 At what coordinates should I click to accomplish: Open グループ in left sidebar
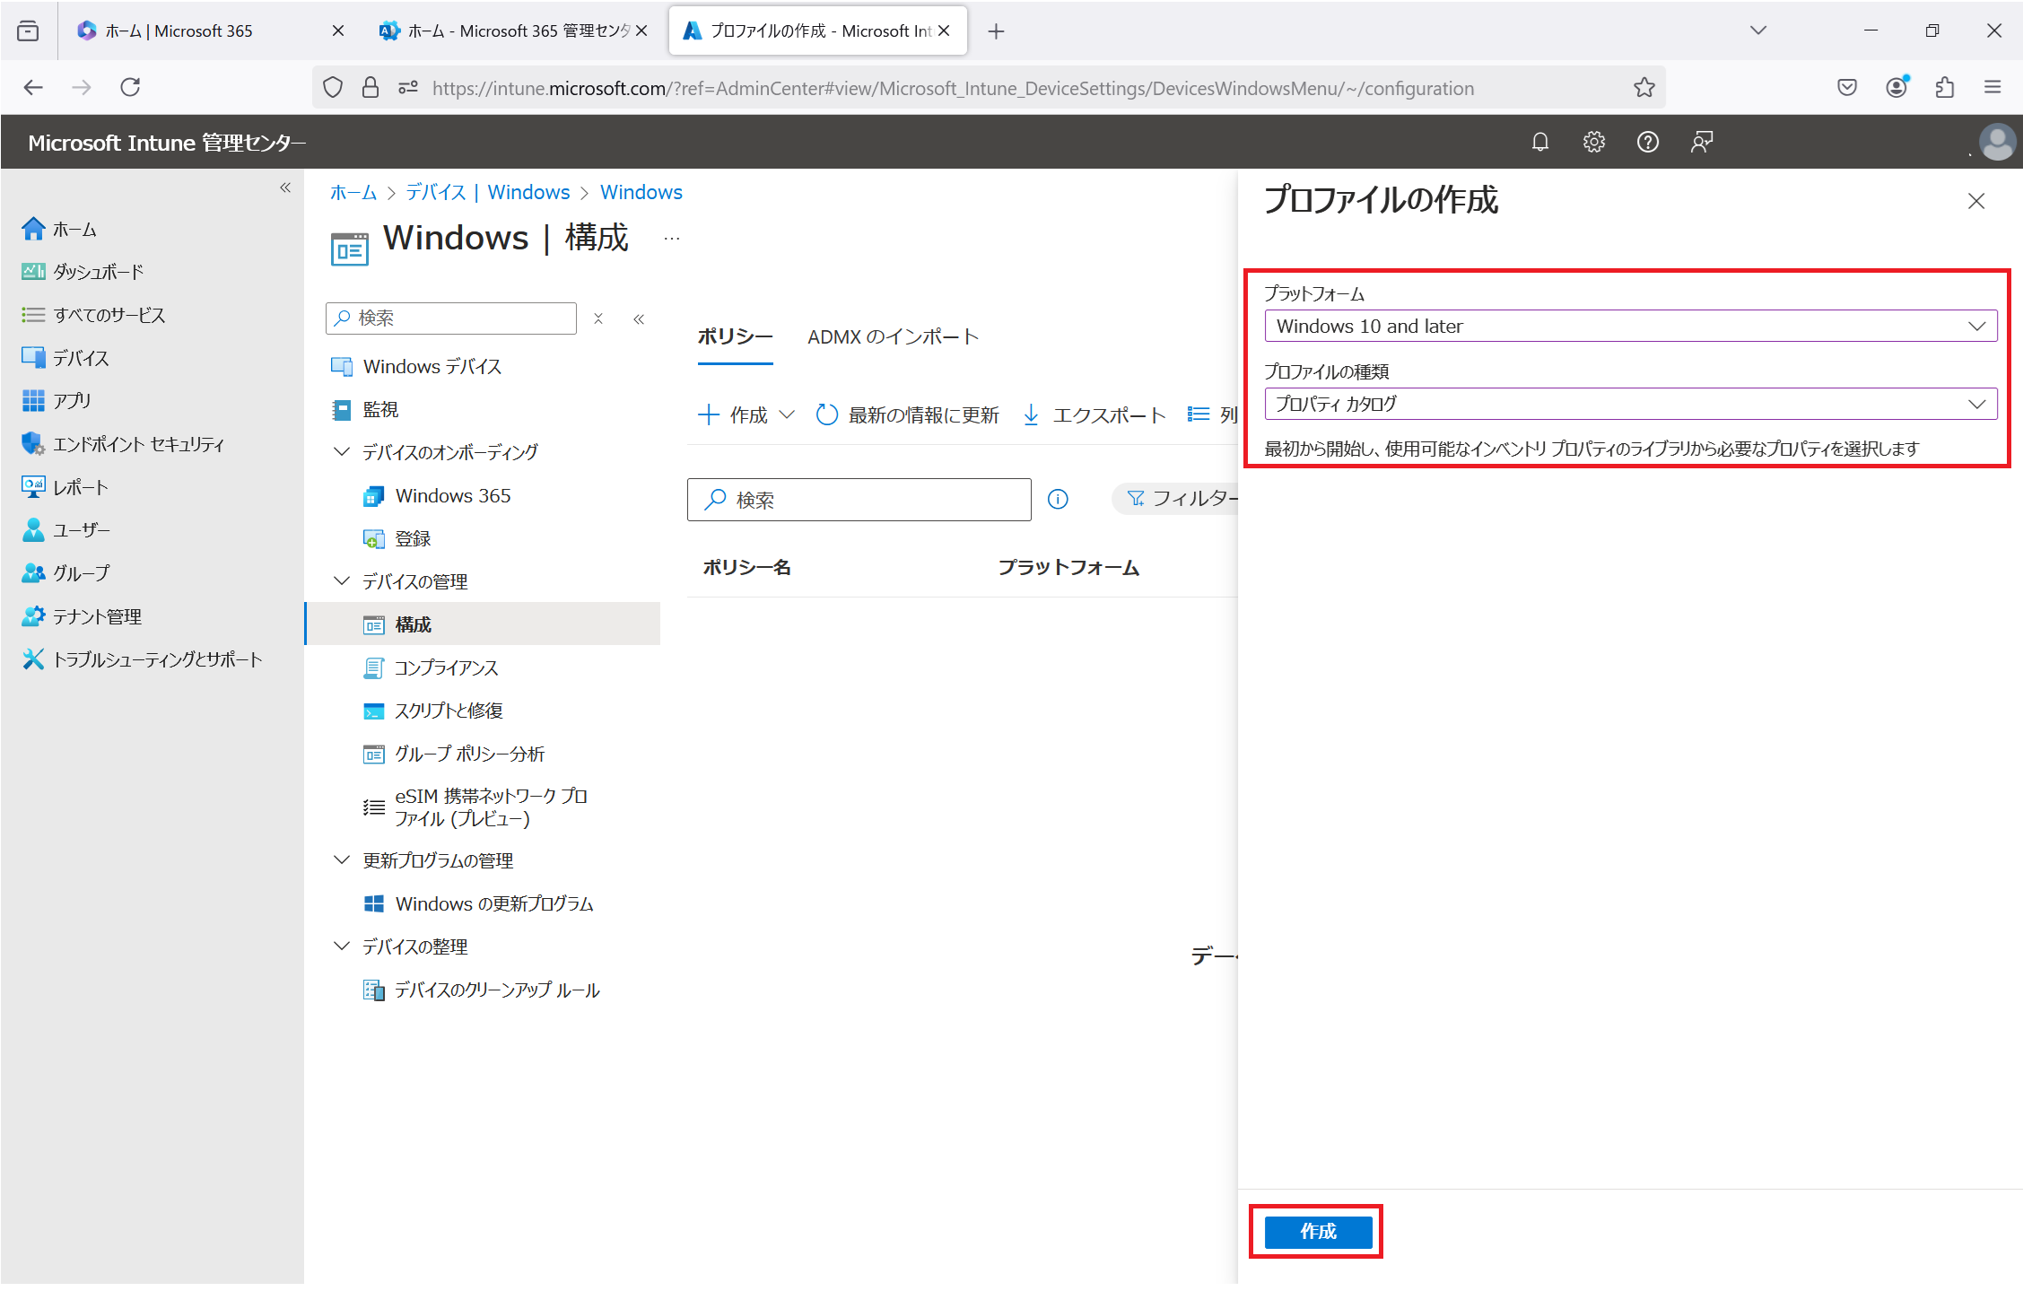(65, 573)
